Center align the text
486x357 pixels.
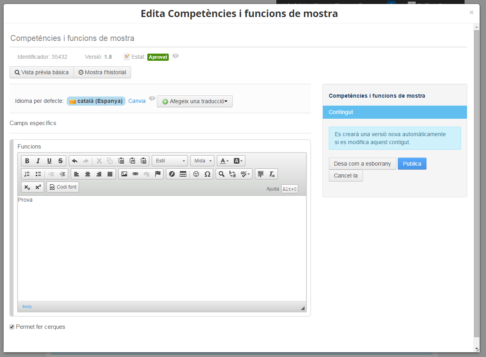pos(88,174)
